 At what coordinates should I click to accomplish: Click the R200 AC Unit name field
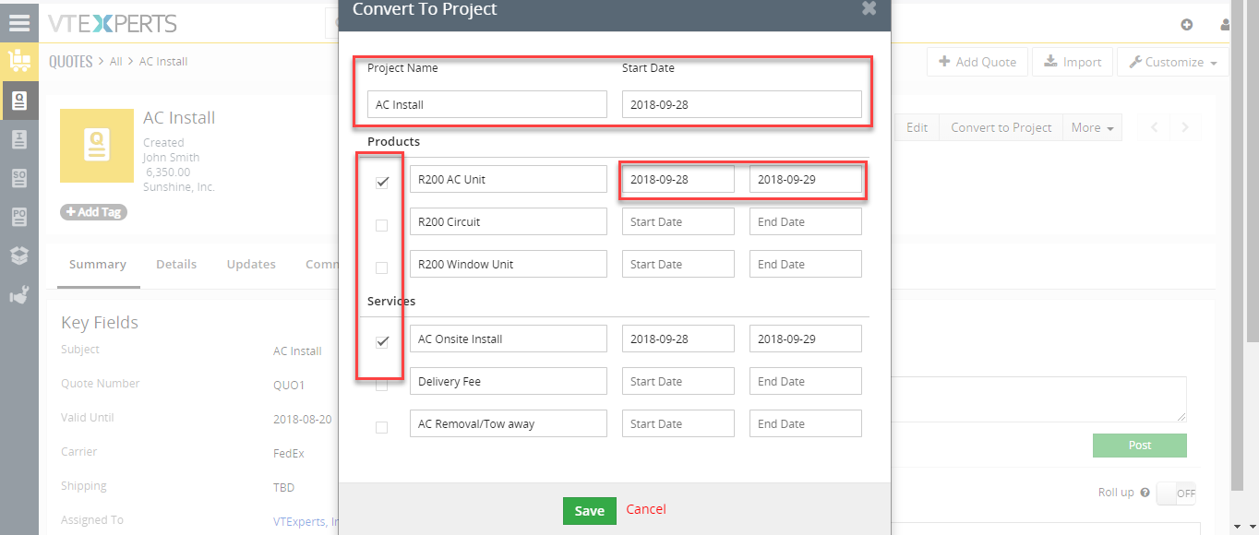tap(509, 179)
